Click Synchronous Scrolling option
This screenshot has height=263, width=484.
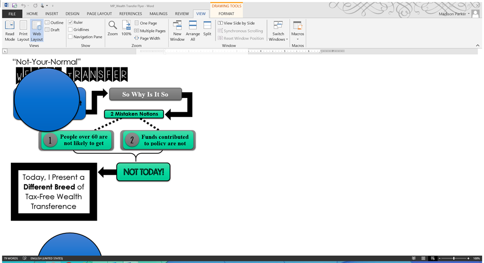click(240, 31)
